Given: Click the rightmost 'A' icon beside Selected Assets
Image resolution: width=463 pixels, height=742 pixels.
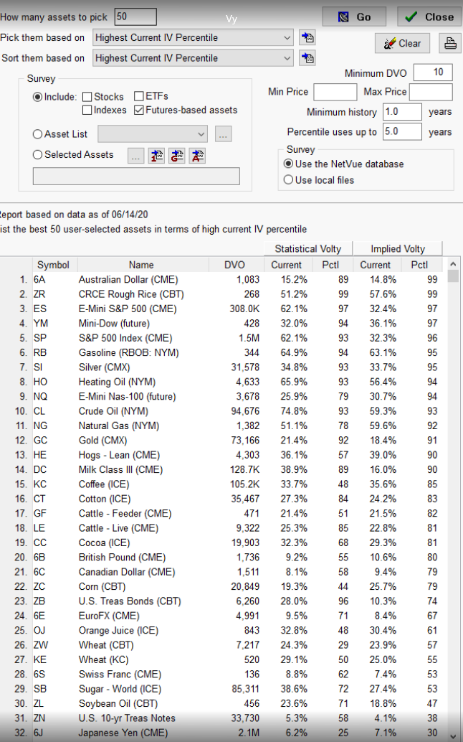Looking at the screenshot, I should [197, 155].
